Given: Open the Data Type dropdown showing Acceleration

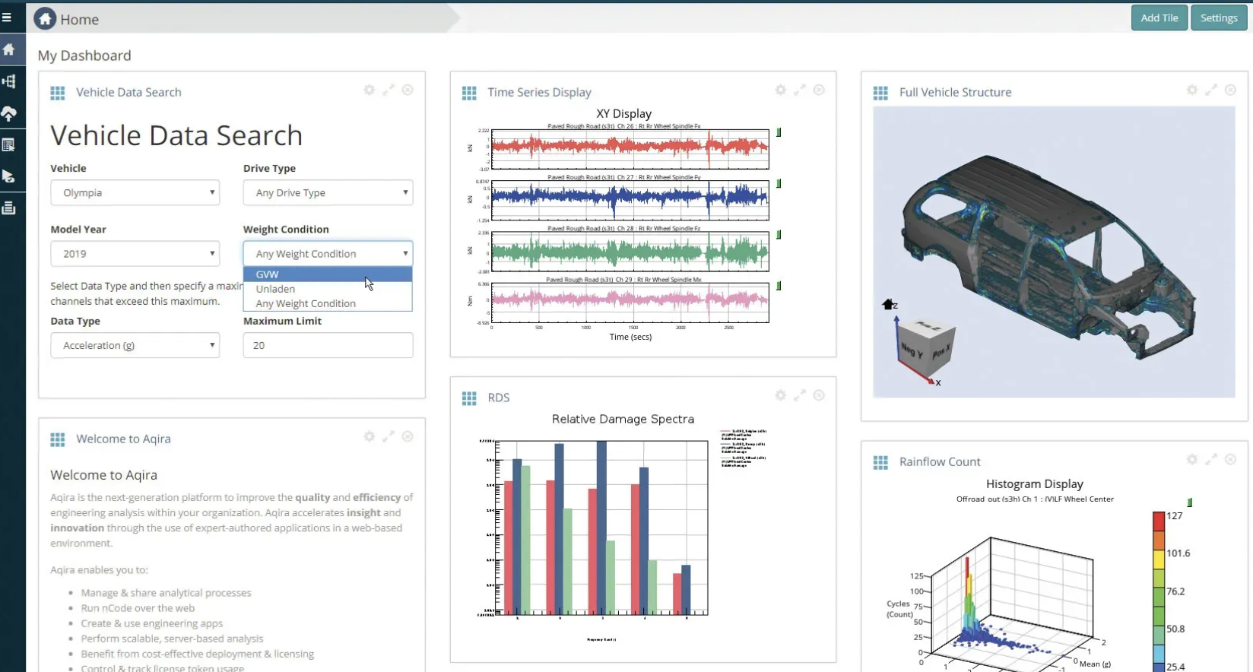Looking at the screenshot, I should point(135,345).
